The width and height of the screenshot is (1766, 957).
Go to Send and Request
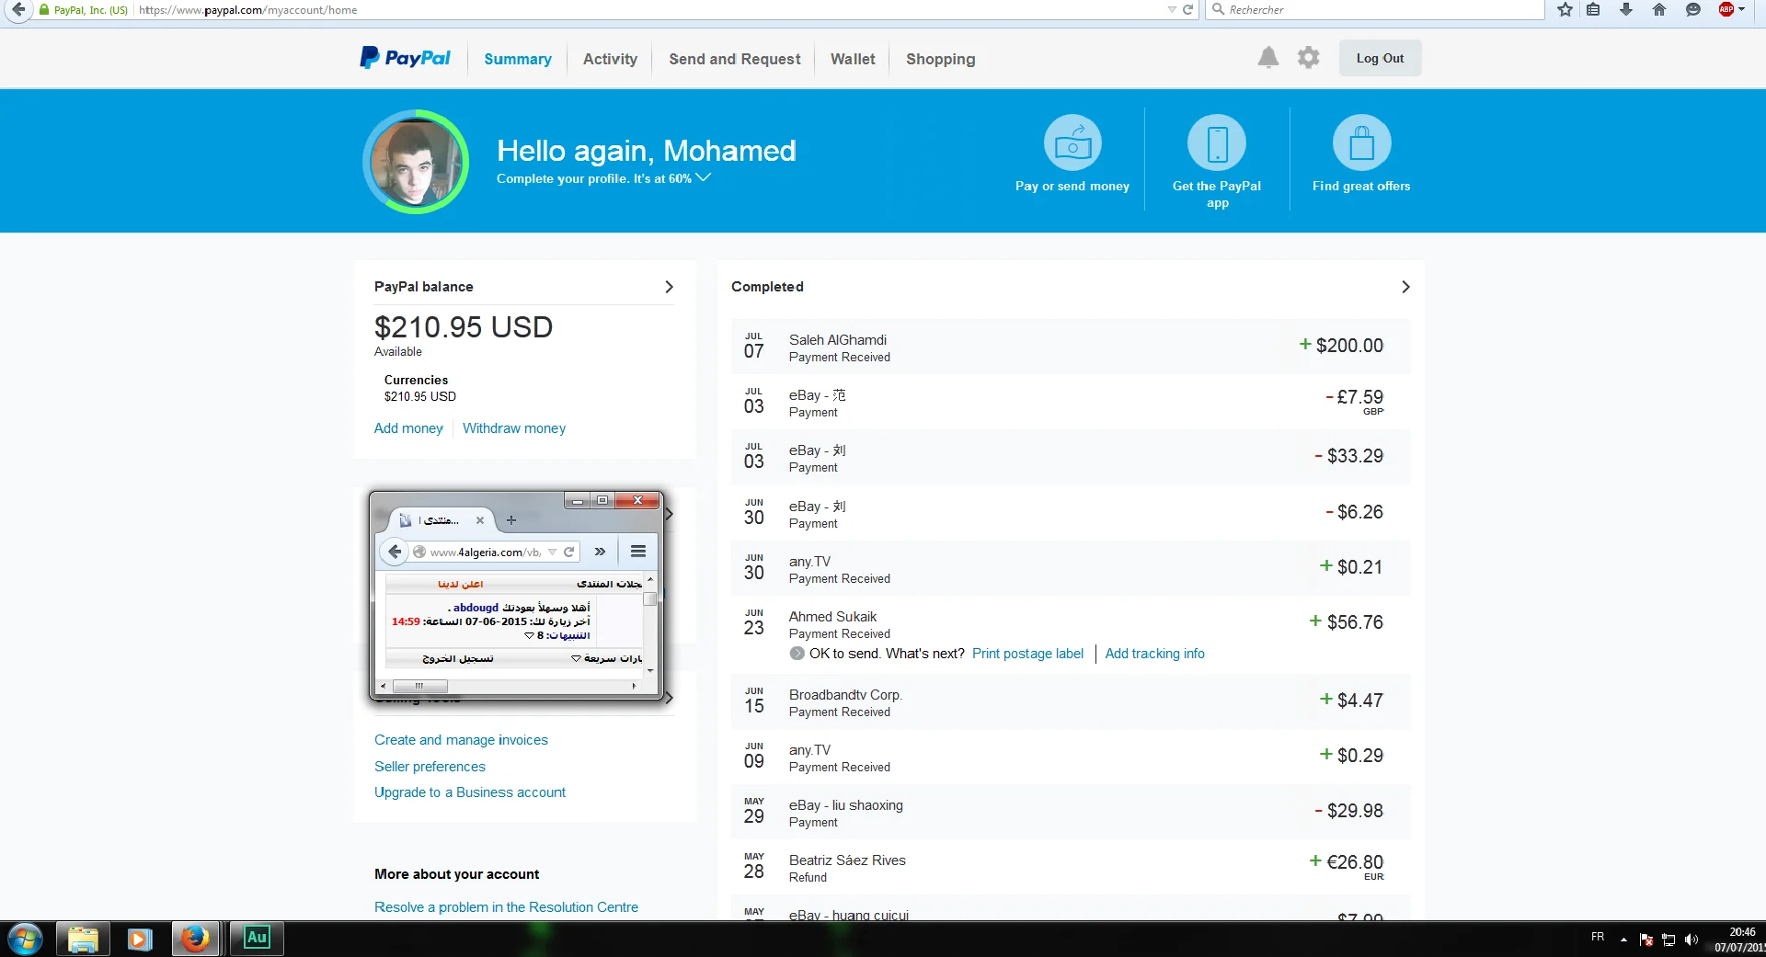click(735, 59)
